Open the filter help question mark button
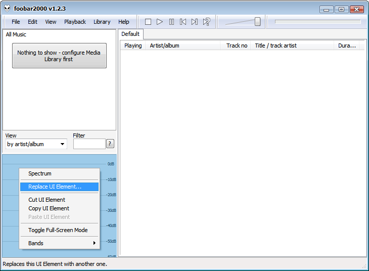The width and height of the screenshot is (369, 271). click(x=110, y=144)
